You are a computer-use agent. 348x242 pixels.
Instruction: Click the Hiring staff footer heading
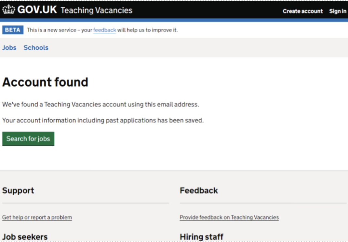[x=201, y=237]
